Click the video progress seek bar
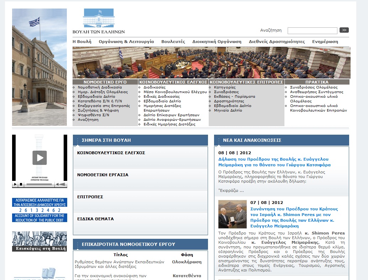 [39, 184]
